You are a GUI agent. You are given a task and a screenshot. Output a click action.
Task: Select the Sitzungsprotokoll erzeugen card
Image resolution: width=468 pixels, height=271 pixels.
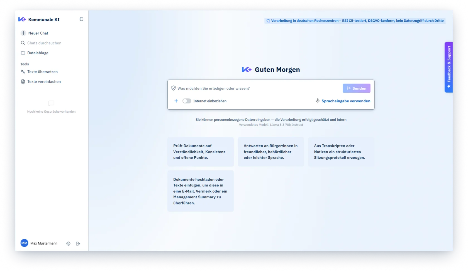[x=341, y=152]
